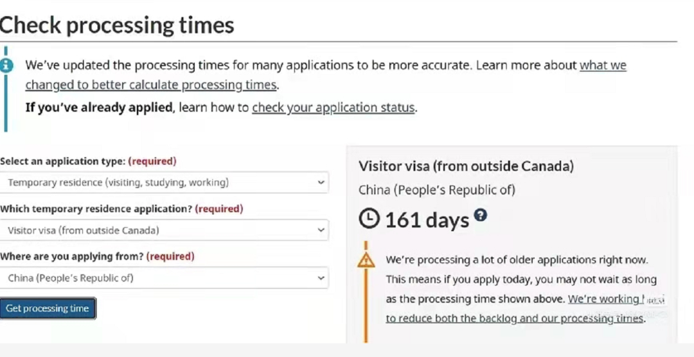
Task: Click the bold If you've already applied text
Action: pyautogui.click(x=100, y=107)
